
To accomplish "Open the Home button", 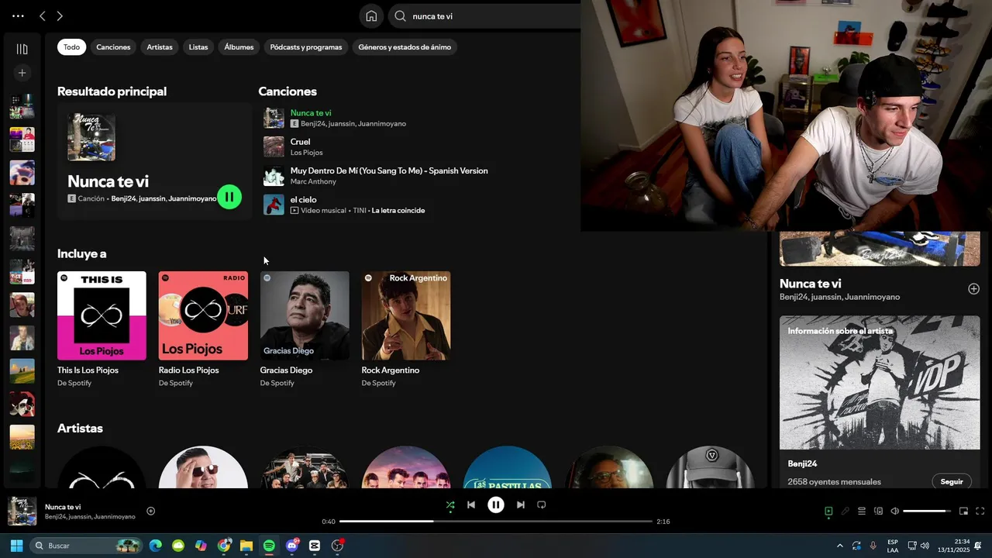I will pos(371,15).
